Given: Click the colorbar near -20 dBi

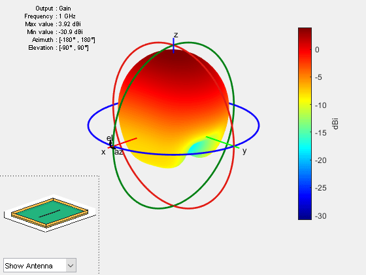Looking at the screenshot, I should click(x=305, y=160).
